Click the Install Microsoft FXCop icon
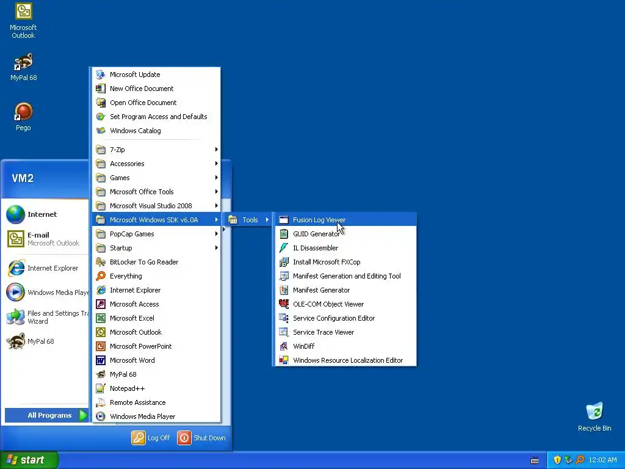Screen dimensions: 625x469 coord(283,262)
